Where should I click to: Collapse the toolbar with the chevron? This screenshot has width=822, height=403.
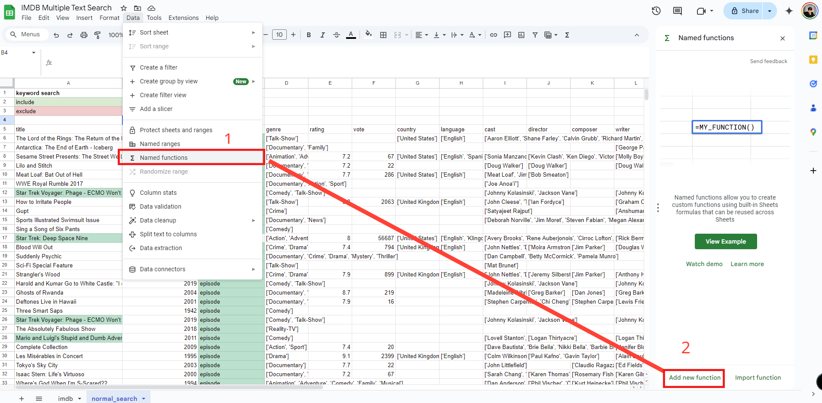point(637,35)
